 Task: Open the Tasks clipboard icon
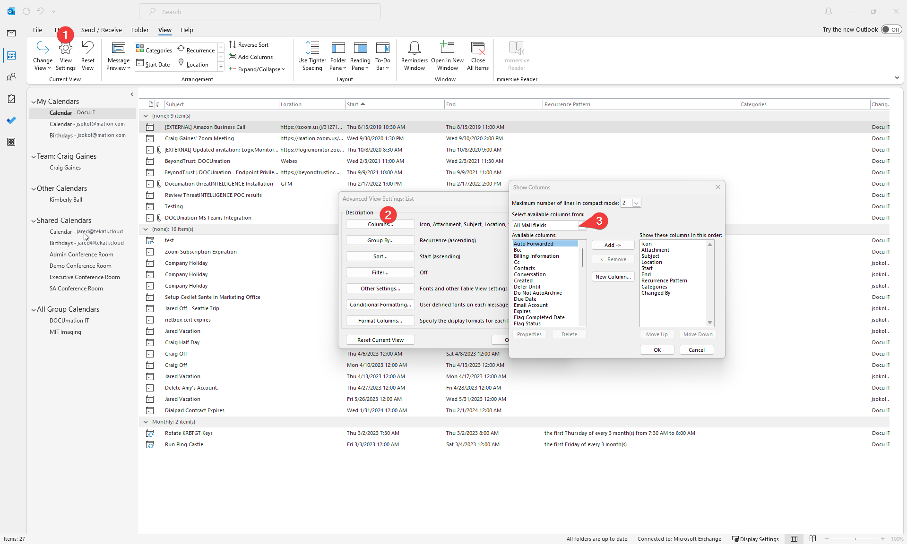click(x=11, y=99)
